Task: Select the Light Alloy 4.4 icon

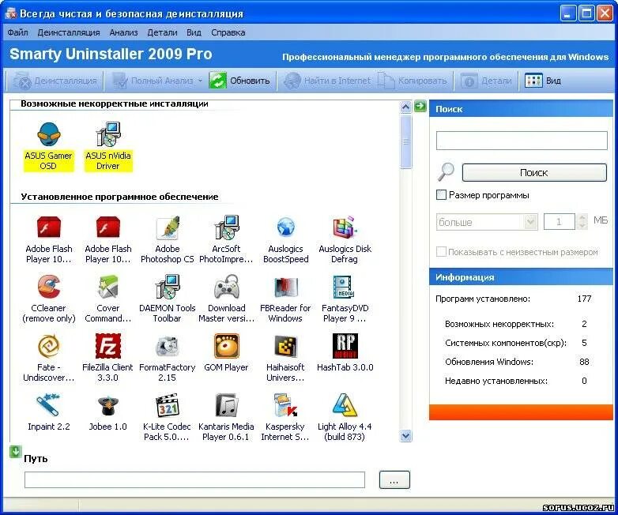Action: pyautogui.click(x=345, y=405)
